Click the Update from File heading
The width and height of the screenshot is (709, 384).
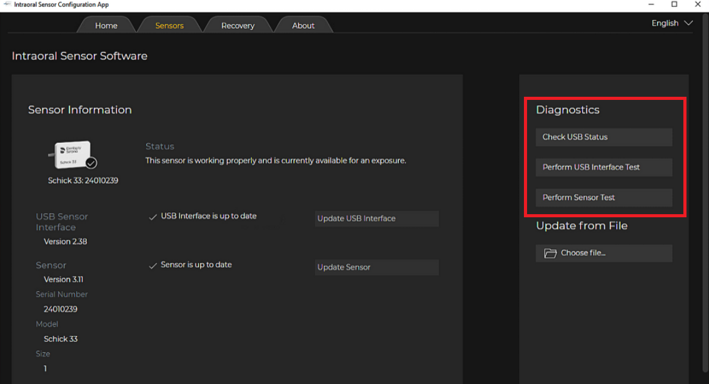581,225
